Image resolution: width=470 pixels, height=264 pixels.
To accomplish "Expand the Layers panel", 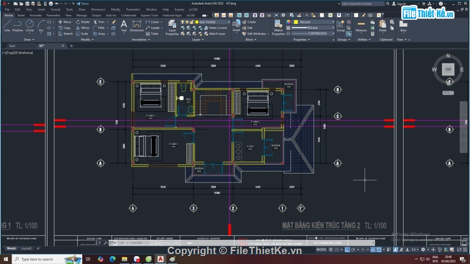I will [197, 40].
